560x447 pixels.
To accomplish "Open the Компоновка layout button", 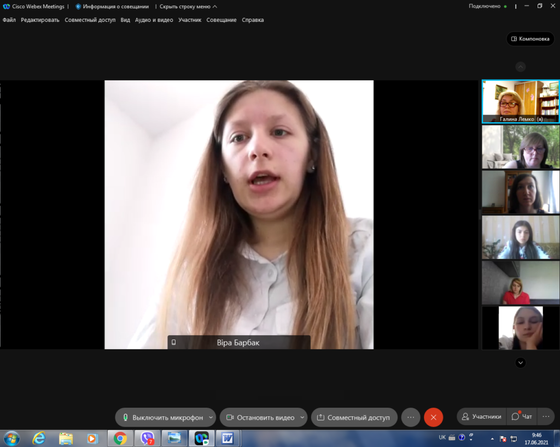I will (530, 39).
